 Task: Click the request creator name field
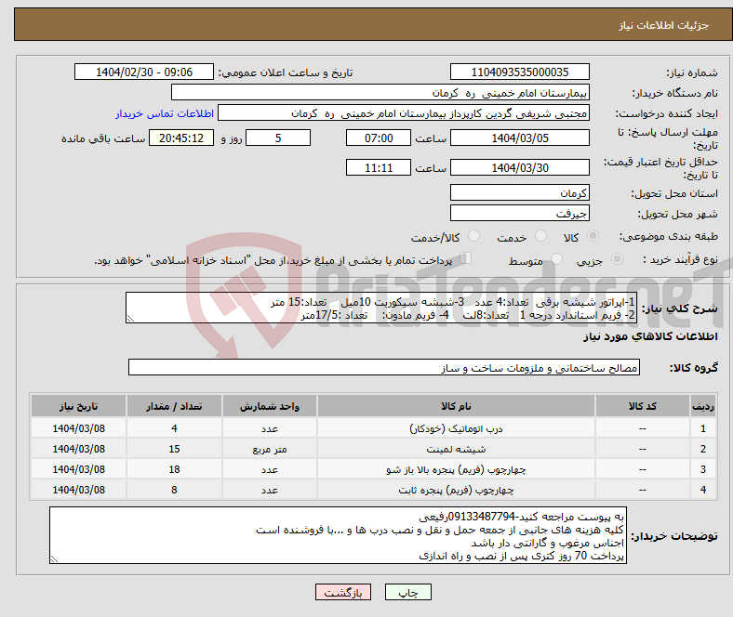[404, 113]
